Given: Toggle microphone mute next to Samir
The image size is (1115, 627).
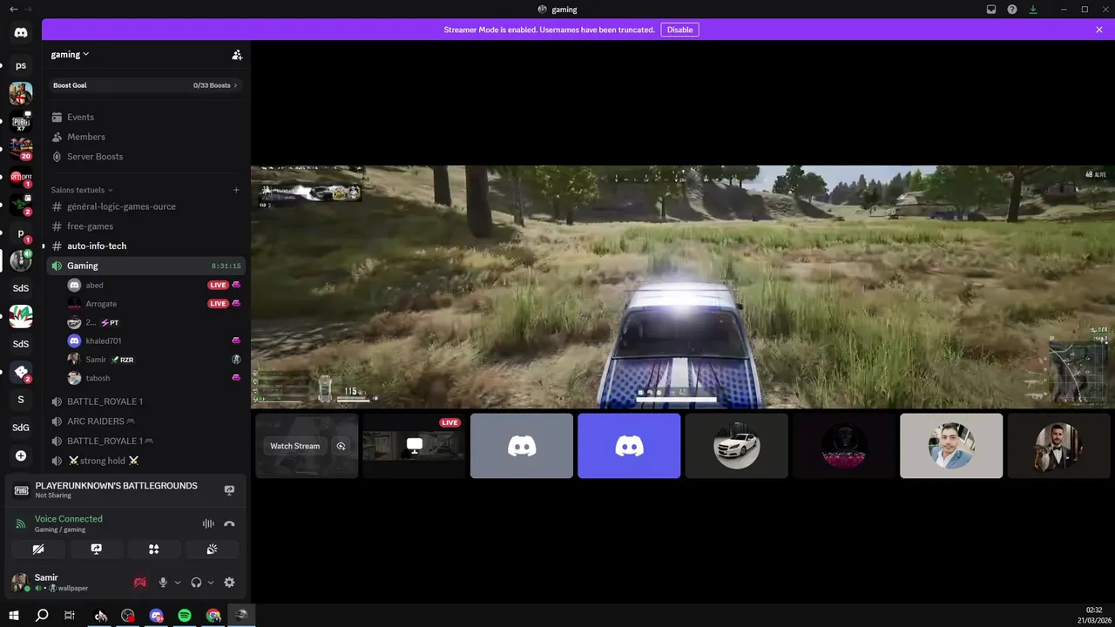Looking at the screenshot, I should (163, 583).
